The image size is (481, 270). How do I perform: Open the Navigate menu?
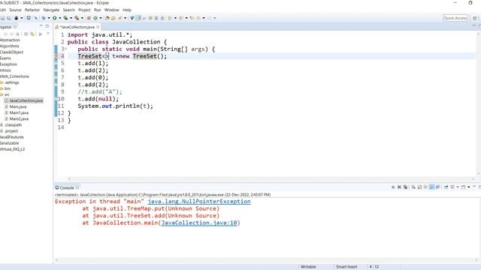pyautogui.click(x=51, y=10)
